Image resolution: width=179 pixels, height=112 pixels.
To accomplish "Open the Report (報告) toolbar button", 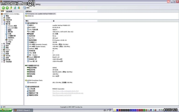I will tap(26, 8).
